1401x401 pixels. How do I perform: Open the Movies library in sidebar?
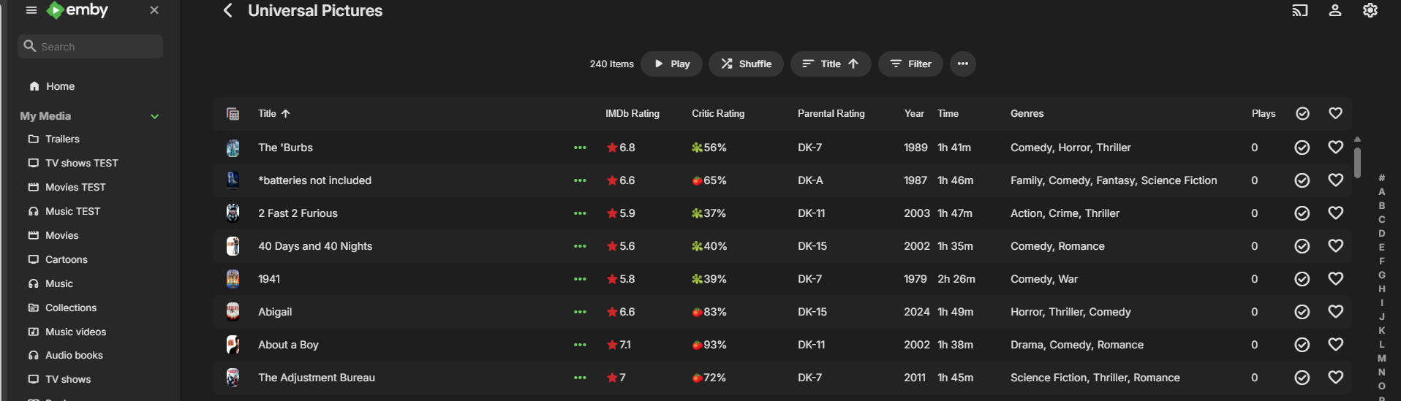[61, 235]
